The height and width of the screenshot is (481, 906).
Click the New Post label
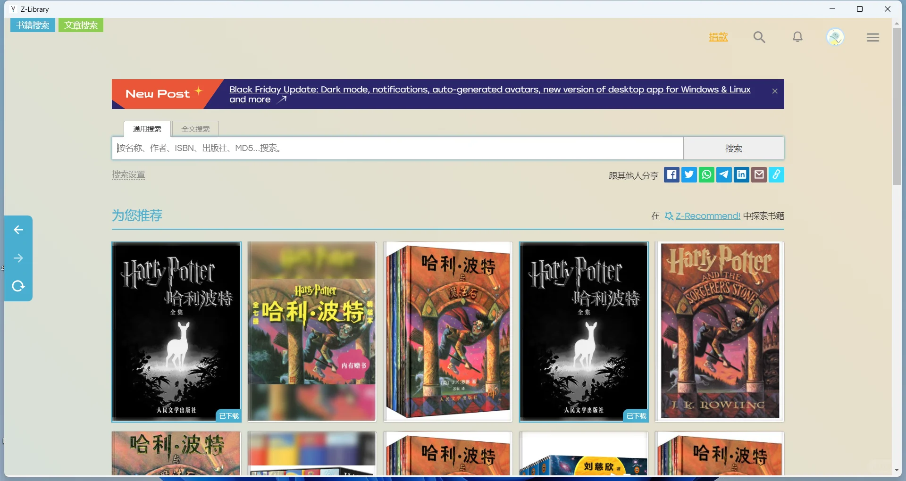coord(158,94)
